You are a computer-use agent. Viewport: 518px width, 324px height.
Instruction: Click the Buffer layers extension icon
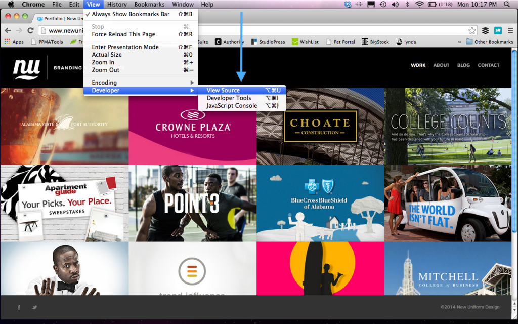click(x=485, y=31)
